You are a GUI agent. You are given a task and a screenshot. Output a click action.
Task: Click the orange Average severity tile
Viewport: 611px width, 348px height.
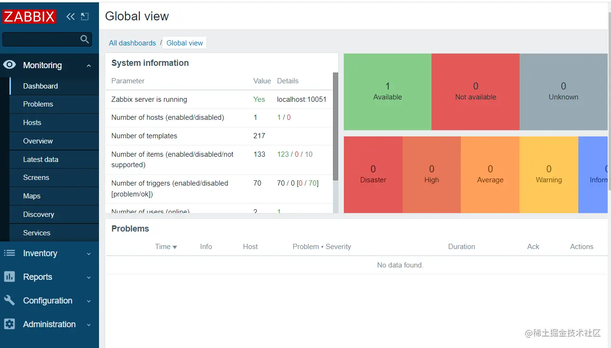490,175
